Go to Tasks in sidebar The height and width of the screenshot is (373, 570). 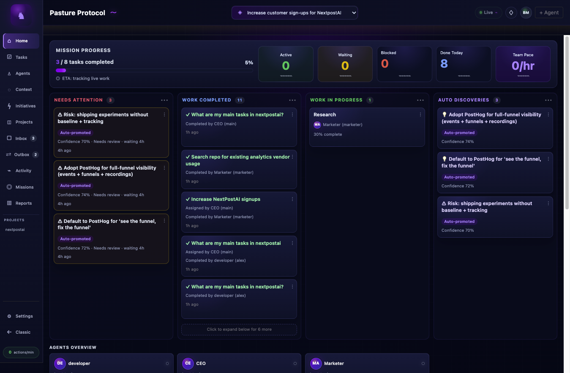pyautogui.click(x=21, y=57)
